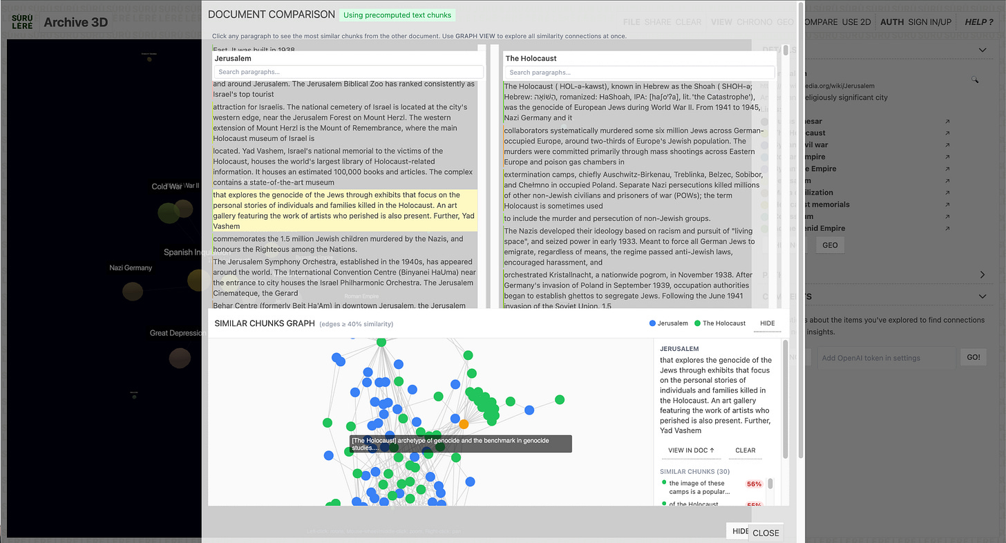Click the GEO button under the links list

830,245
